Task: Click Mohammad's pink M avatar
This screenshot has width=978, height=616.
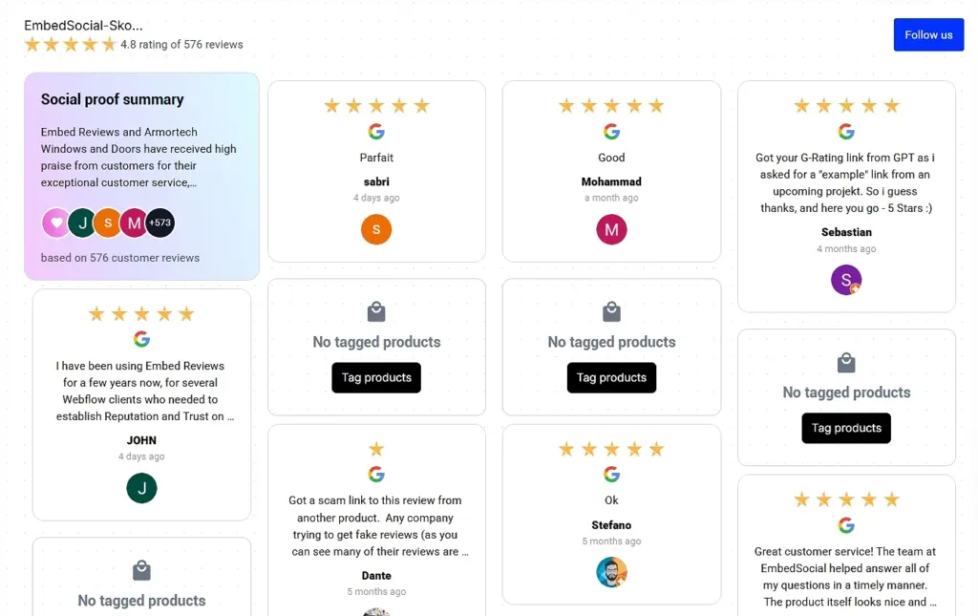Action: coord(611,229)
